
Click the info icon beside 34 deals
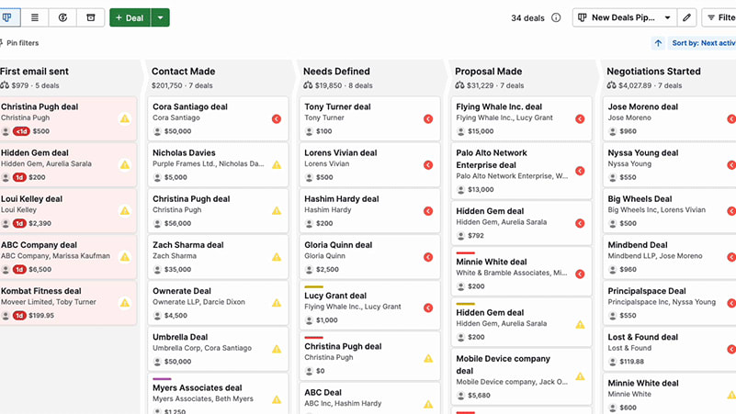[x=556, y=17]
